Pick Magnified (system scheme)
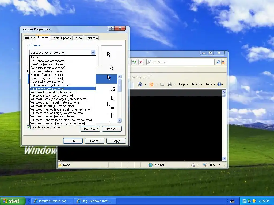Screen dimensions: 274x205 tap(63, 82)
